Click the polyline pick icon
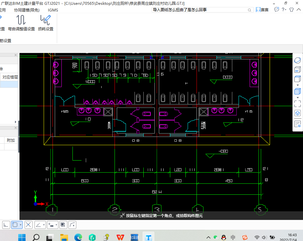Screen dimensions: 303x241 coord(72,225)
